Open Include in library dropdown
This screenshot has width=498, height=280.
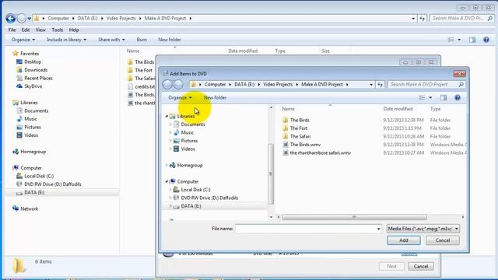(x=66, y=40)
